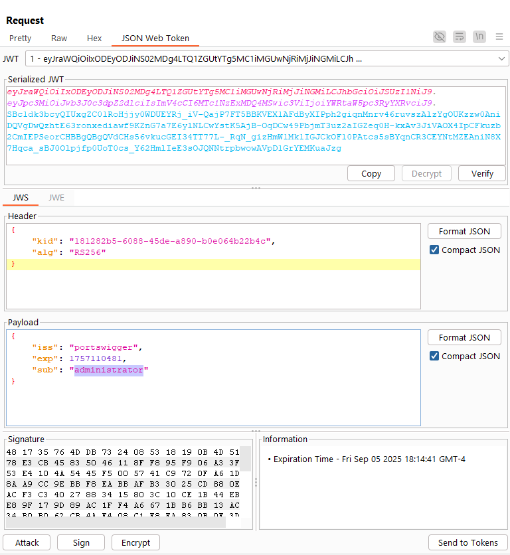Click the hide-content crossed-eye icon
Viewport: 510px width, 555px height.
point(440,37)
